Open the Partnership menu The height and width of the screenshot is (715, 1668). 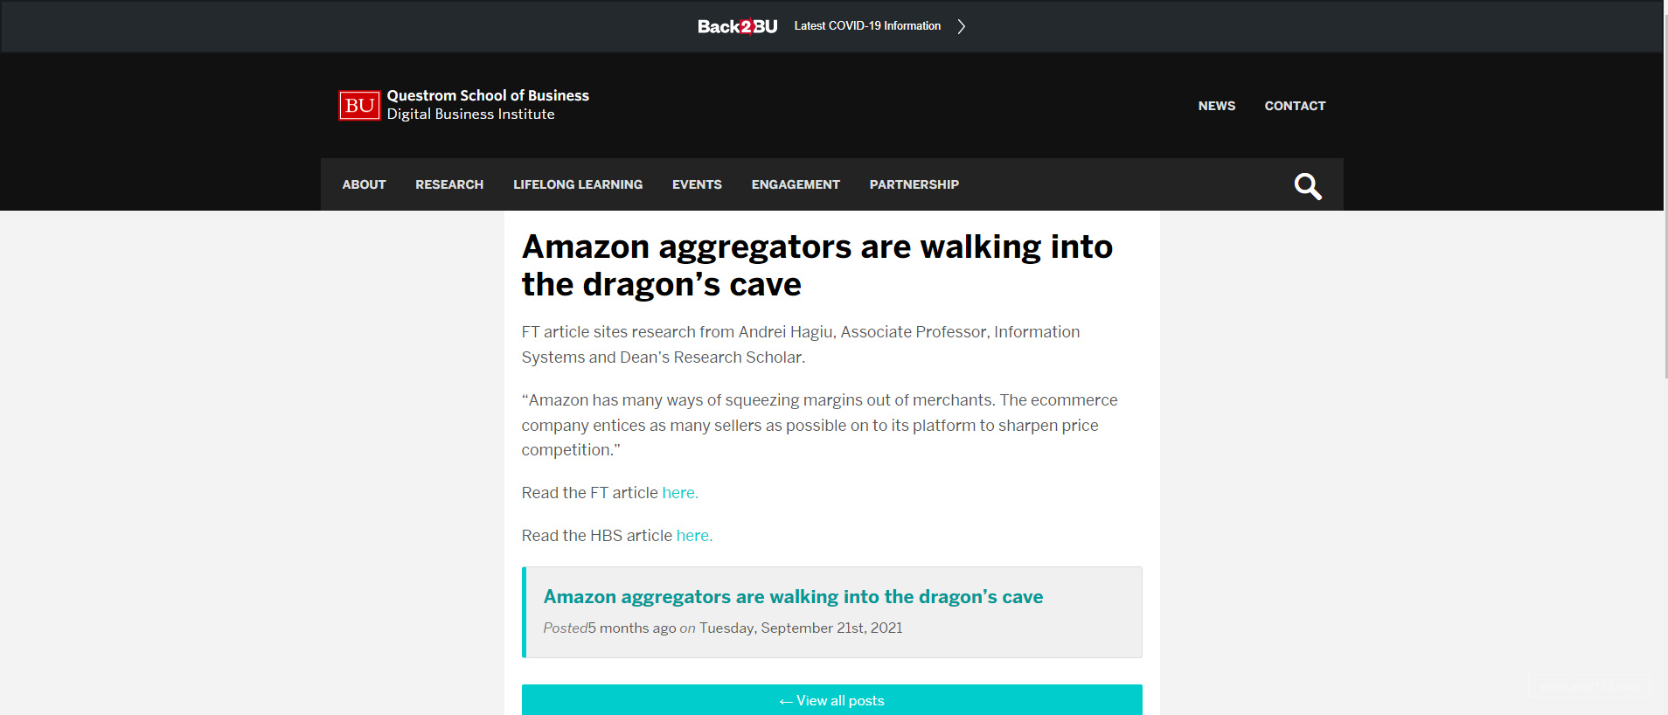point(914,184)
